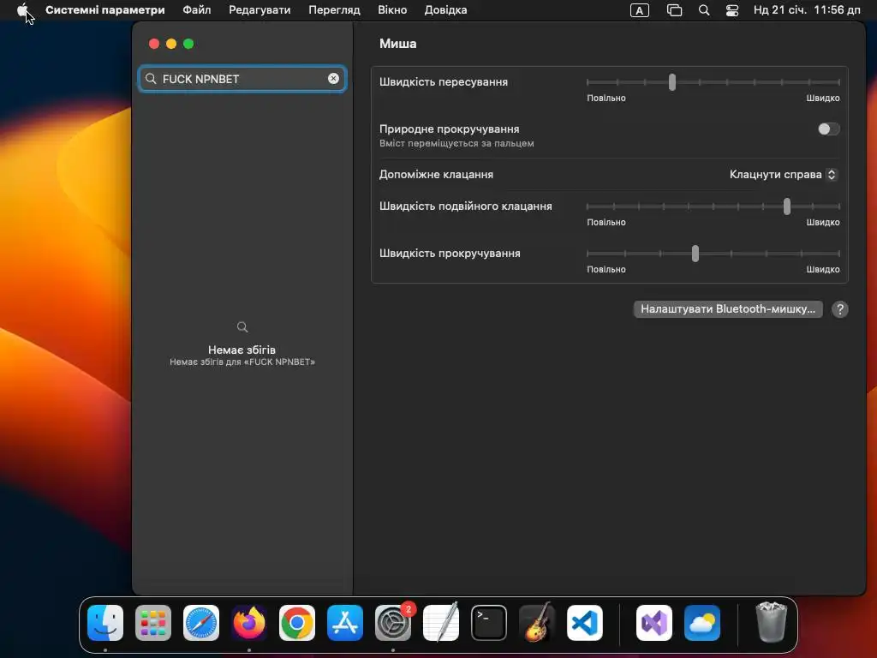Open the Файл menu

tap(197, 10)
